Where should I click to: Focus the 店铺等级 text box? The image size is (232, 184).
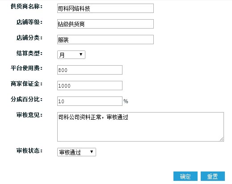point(105,24)
